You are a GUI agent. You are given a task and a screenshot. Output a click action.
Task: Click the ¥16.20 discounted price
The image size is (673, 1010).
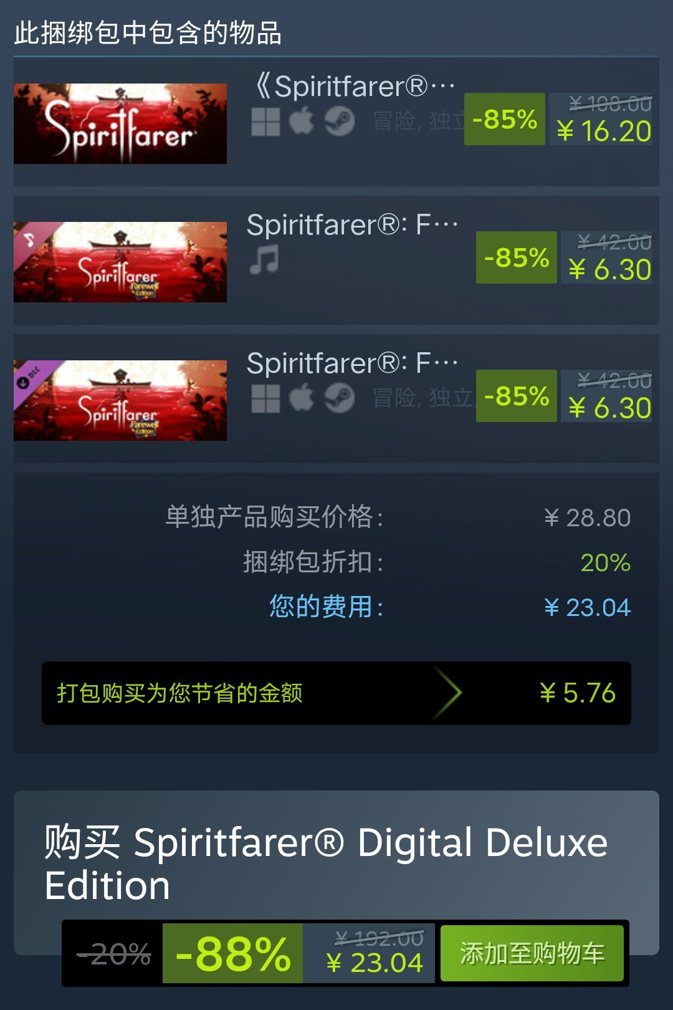point(604,131)
